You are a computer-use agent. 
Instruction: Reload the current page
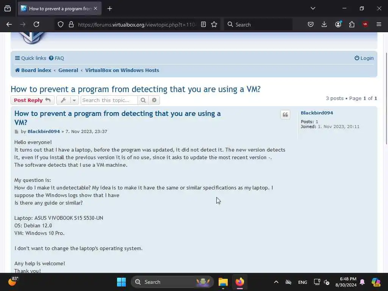pos(36,24)
